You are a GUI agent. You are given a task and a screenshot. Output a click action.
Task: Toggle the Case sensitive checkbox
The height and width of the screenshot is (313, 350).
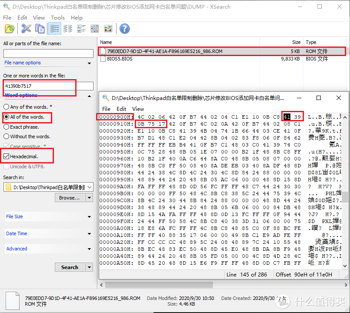click(6, 147)
